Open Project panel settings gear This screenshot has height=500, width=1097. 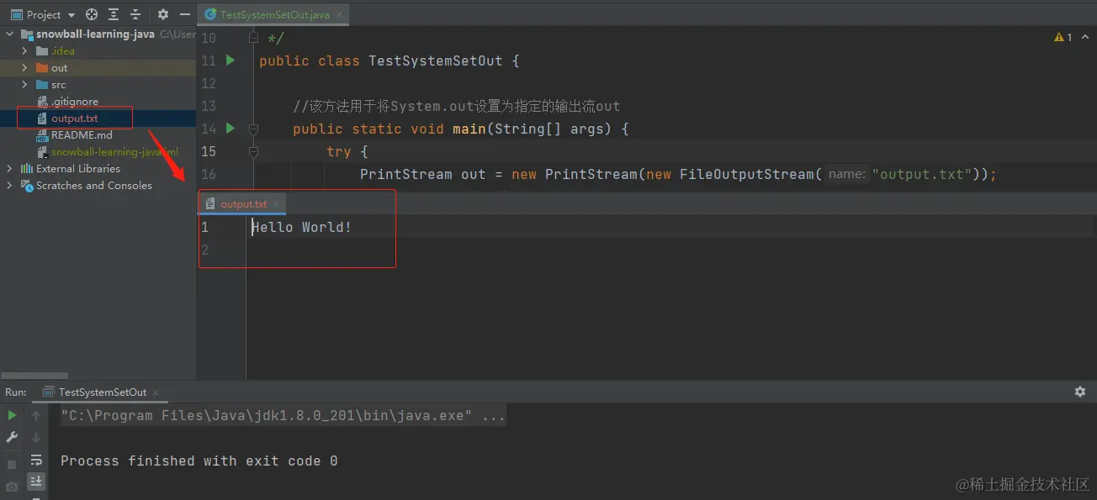pyautogui.click(x=163, y=14)
